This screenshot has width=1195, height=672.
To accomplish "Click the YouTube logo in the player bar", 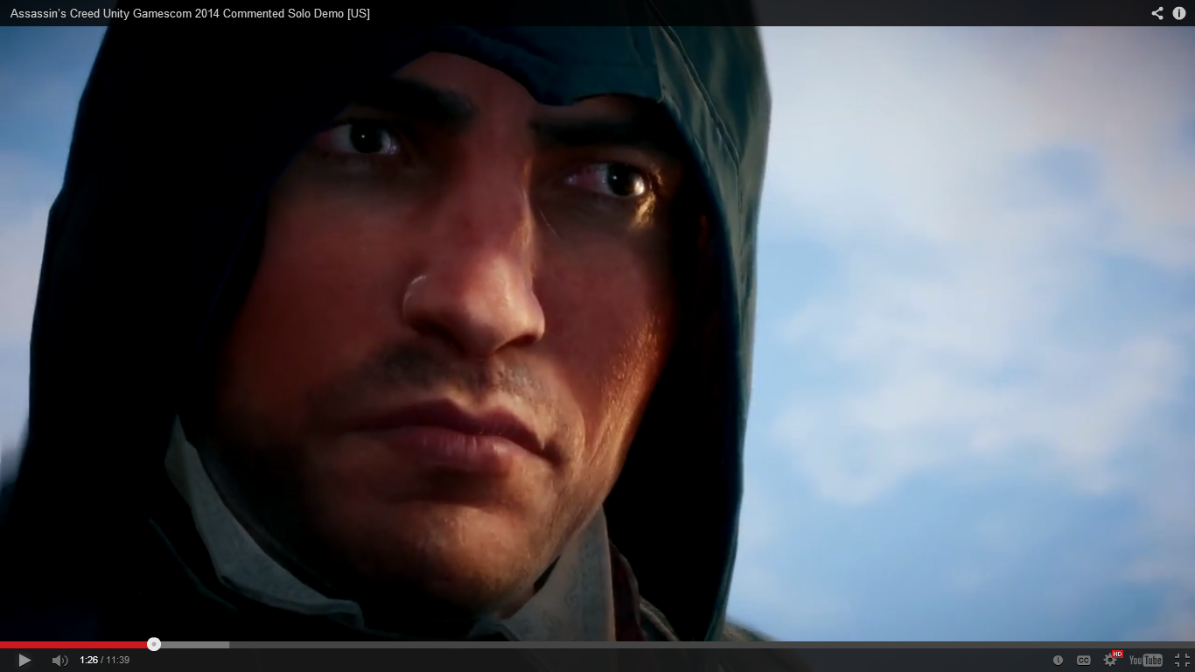I will click(1146, 660).
